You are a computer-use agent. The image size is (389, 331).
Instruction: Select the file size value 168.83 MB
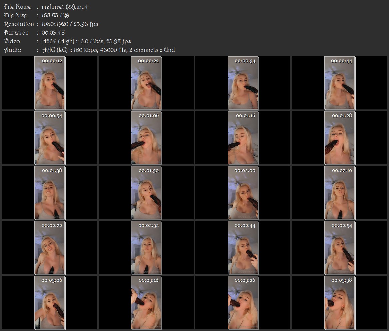coord(55,15)
